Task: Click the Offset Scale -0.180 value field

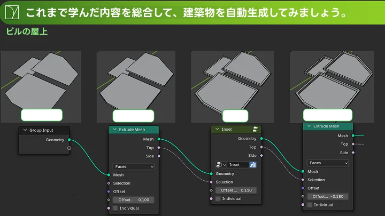Action: pyautogui.click(x=328, y=196)
